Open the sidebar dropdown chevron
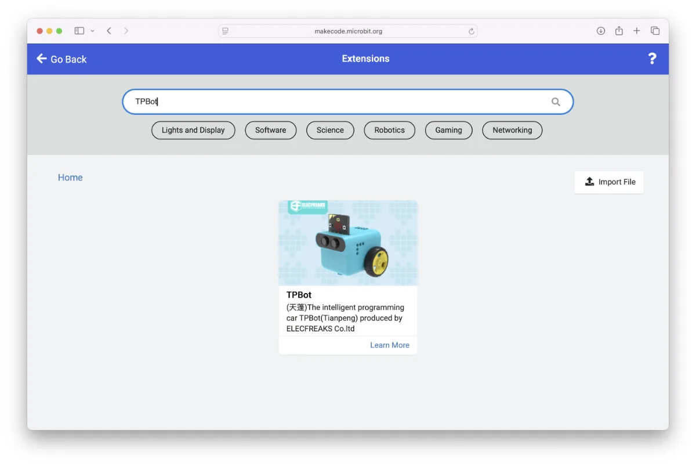Image resolution: width=696 pixels, height=466 pixels. [x=93, y=31]
